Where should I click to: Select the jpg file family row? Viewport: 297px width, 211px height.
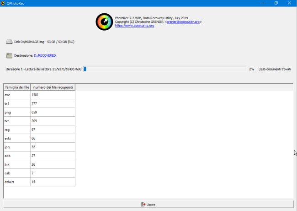(x=39, y=147)
